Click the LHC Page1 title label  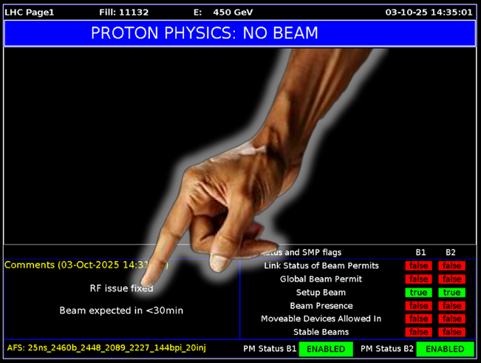[30, 13]
